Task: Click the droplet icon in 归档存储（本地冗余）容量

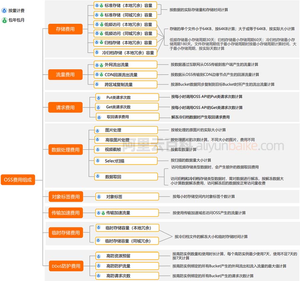Action: (x=97, y=42)
